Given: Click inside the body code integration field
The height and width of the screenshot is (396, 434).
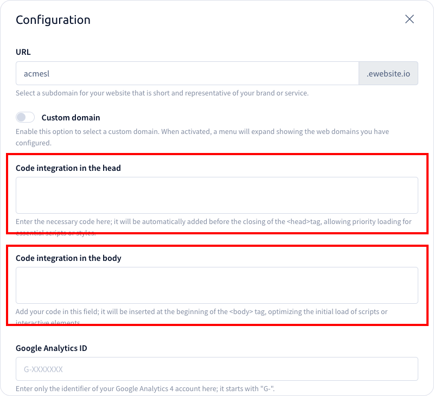Looking at the screenshot, I should point(217,285).
